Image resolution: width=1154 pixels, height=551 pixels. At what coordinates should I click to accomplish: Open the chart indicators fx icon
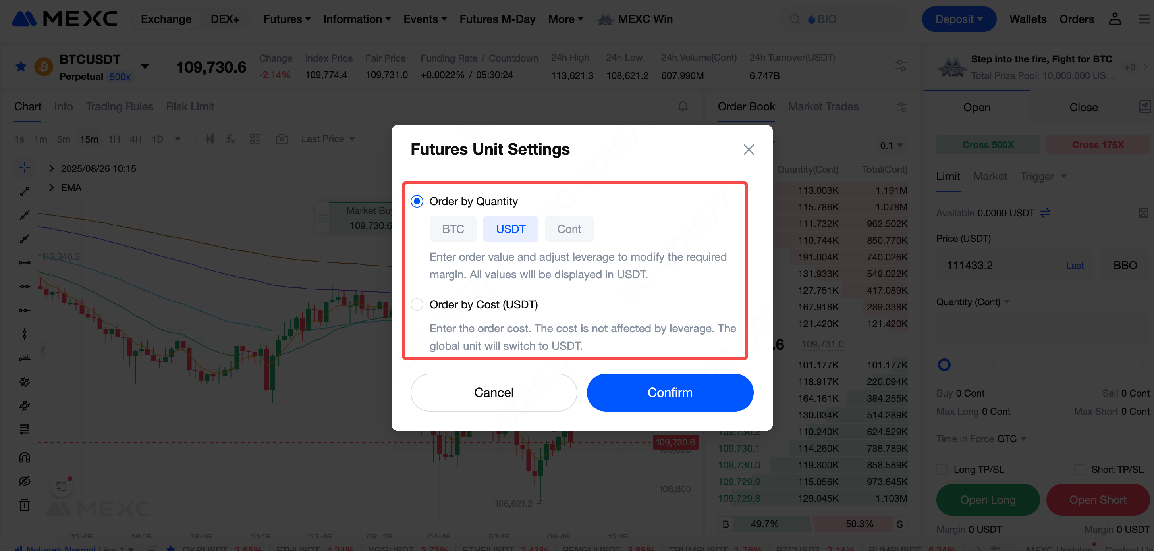pyautogui.click(x=230, y=139)
